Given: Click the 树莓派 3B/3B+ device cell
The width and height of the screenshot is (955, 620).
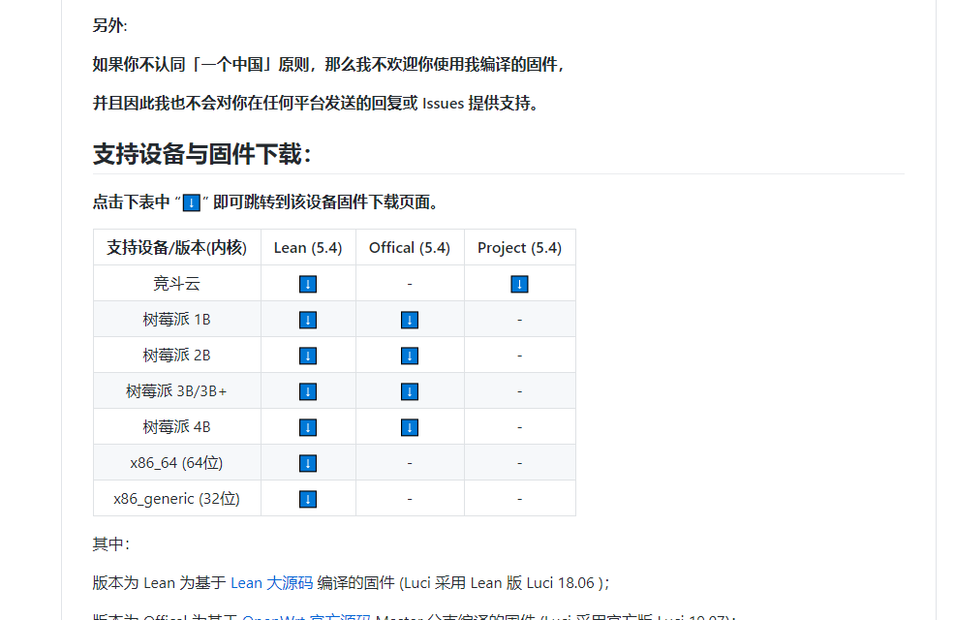Looking at the screenshot, I should (176, 391).
